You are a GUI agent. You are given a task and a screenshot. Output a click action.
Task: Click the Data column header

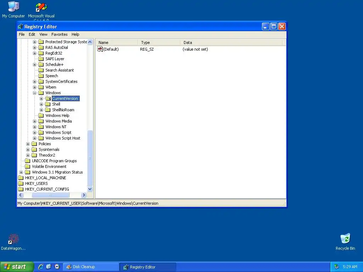coord(231,42)
